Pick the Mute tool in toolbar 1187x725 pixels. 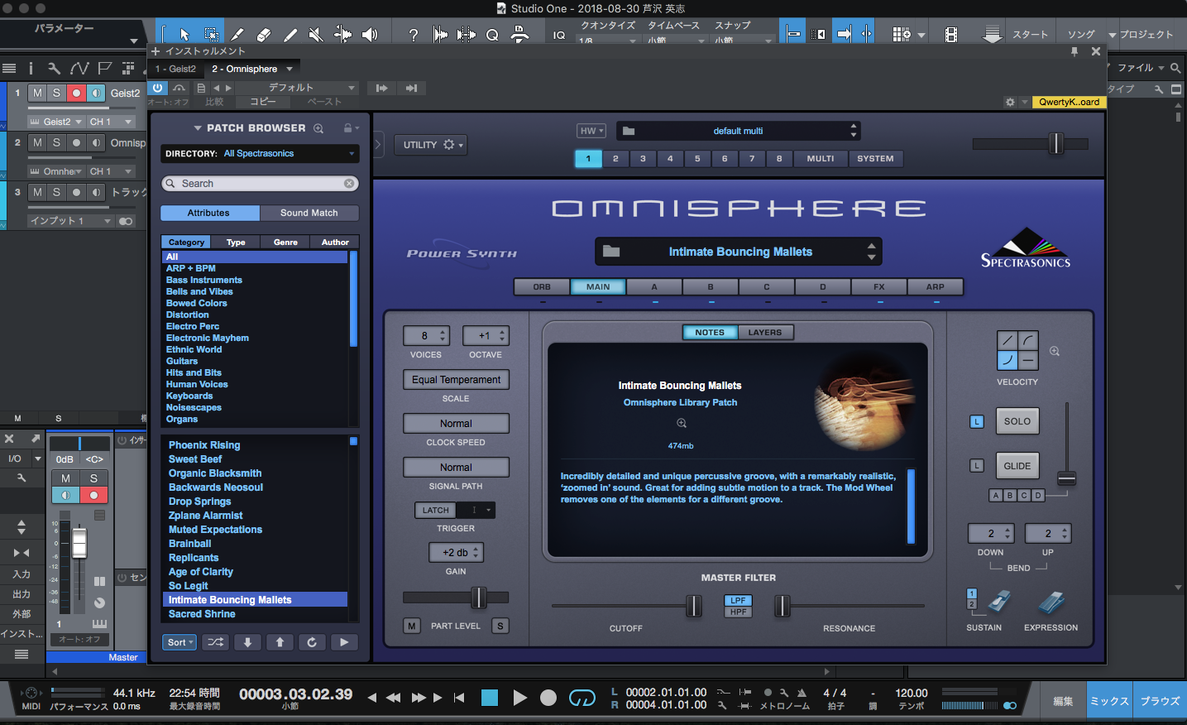[316, 34]
